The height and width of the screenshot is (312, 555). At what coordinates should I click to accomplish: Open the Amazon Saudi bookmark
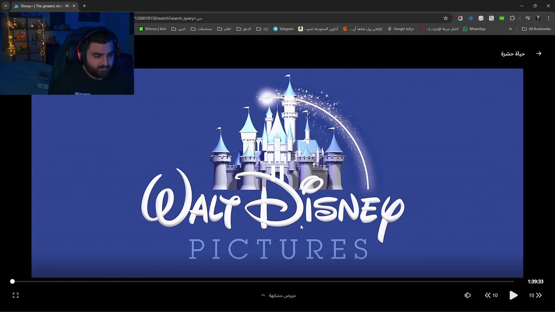[318, 29]
